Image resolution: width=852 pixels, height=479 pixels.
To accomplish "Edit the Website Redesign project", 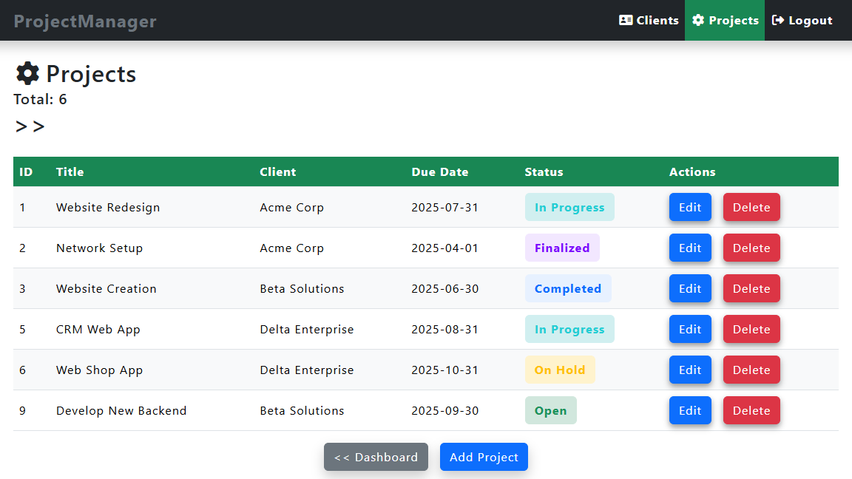I will click(x=690, y=207).
